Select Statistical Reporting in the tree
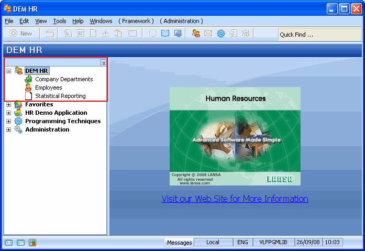 pos(60,96)
